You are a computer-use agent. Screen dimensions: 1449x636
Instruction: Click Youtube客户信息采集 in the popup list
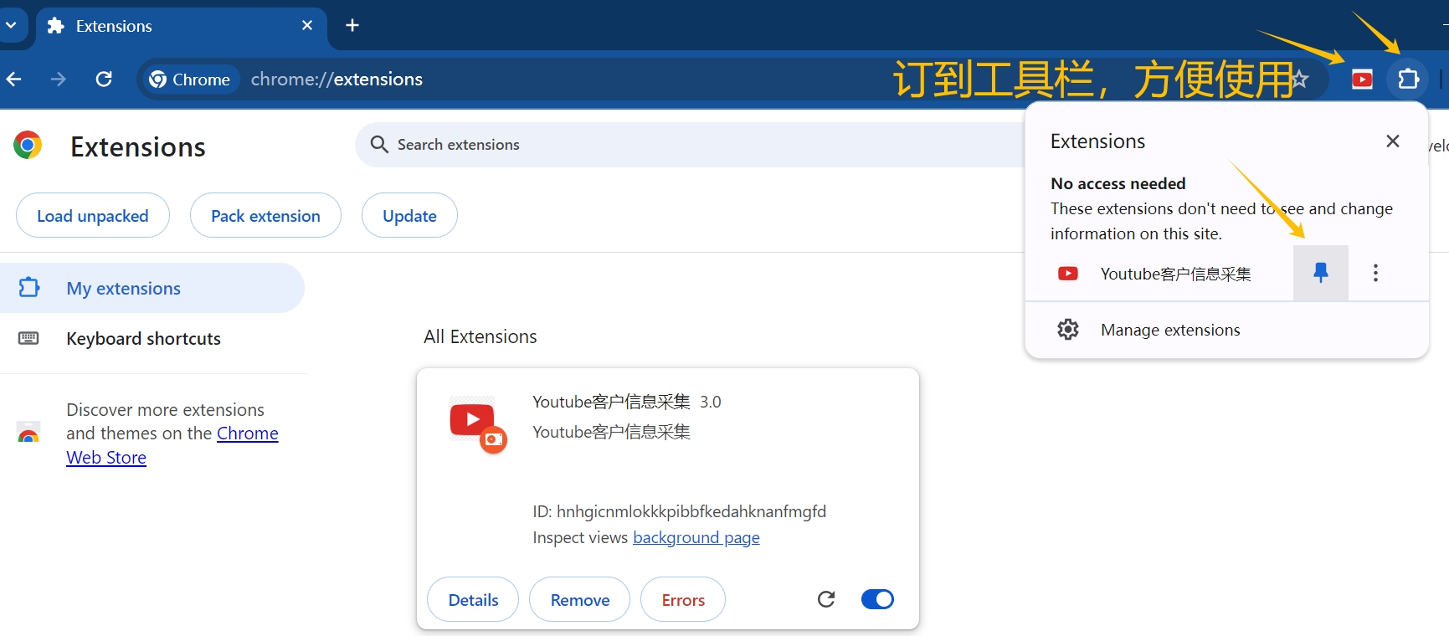(1175, 274)
